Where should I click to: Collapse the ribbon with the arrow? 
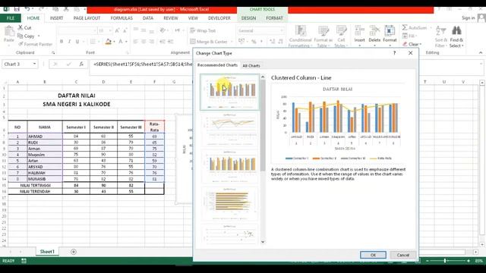[x=481, y=52]
